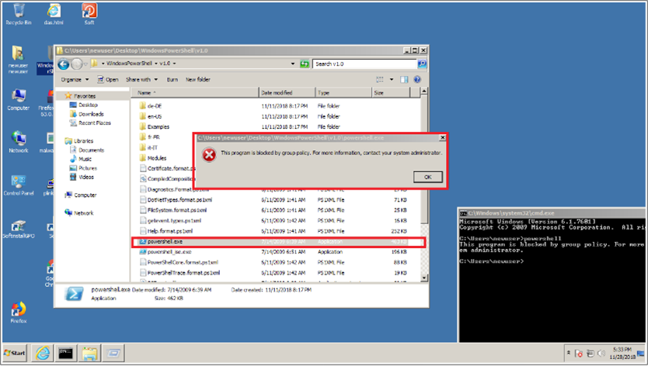Viewport: 648px width, 366px height.
Task: Click the refresh button beside address bar
Action: (305, 64)
